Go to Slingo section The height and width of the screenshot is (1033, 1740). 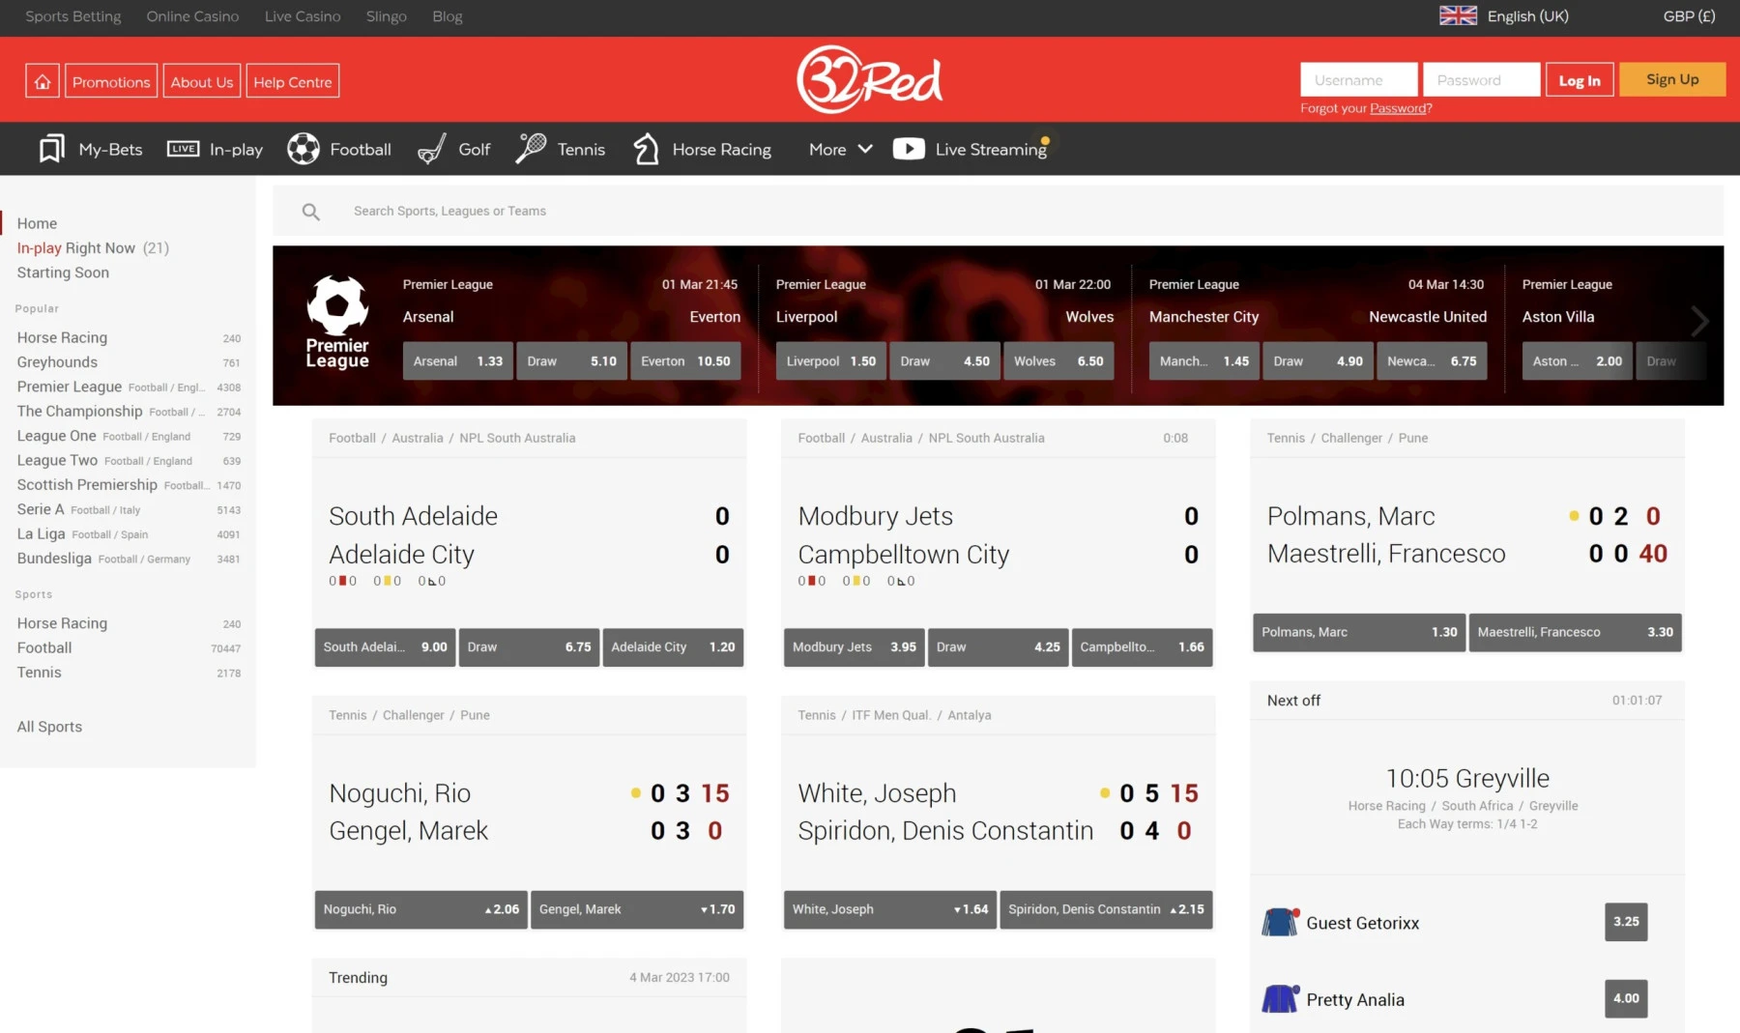[x=387, y=16]
